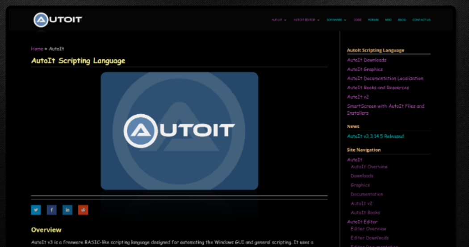This screenshot has height=247, width=469.
Task: Share the page on Reddit
Action: [x=83, y=210]
